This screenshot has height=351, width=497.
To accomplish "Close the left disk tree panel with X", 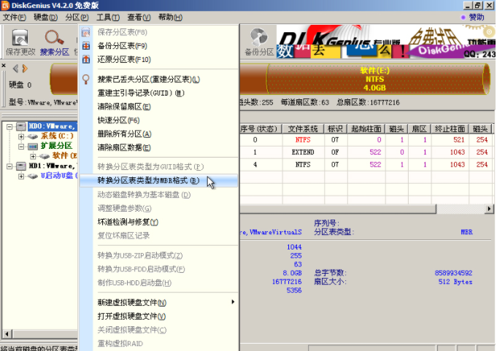I will pos(4,66).
